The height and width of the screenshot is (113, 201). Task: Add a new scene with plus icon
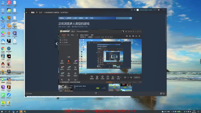pos(77,35)
